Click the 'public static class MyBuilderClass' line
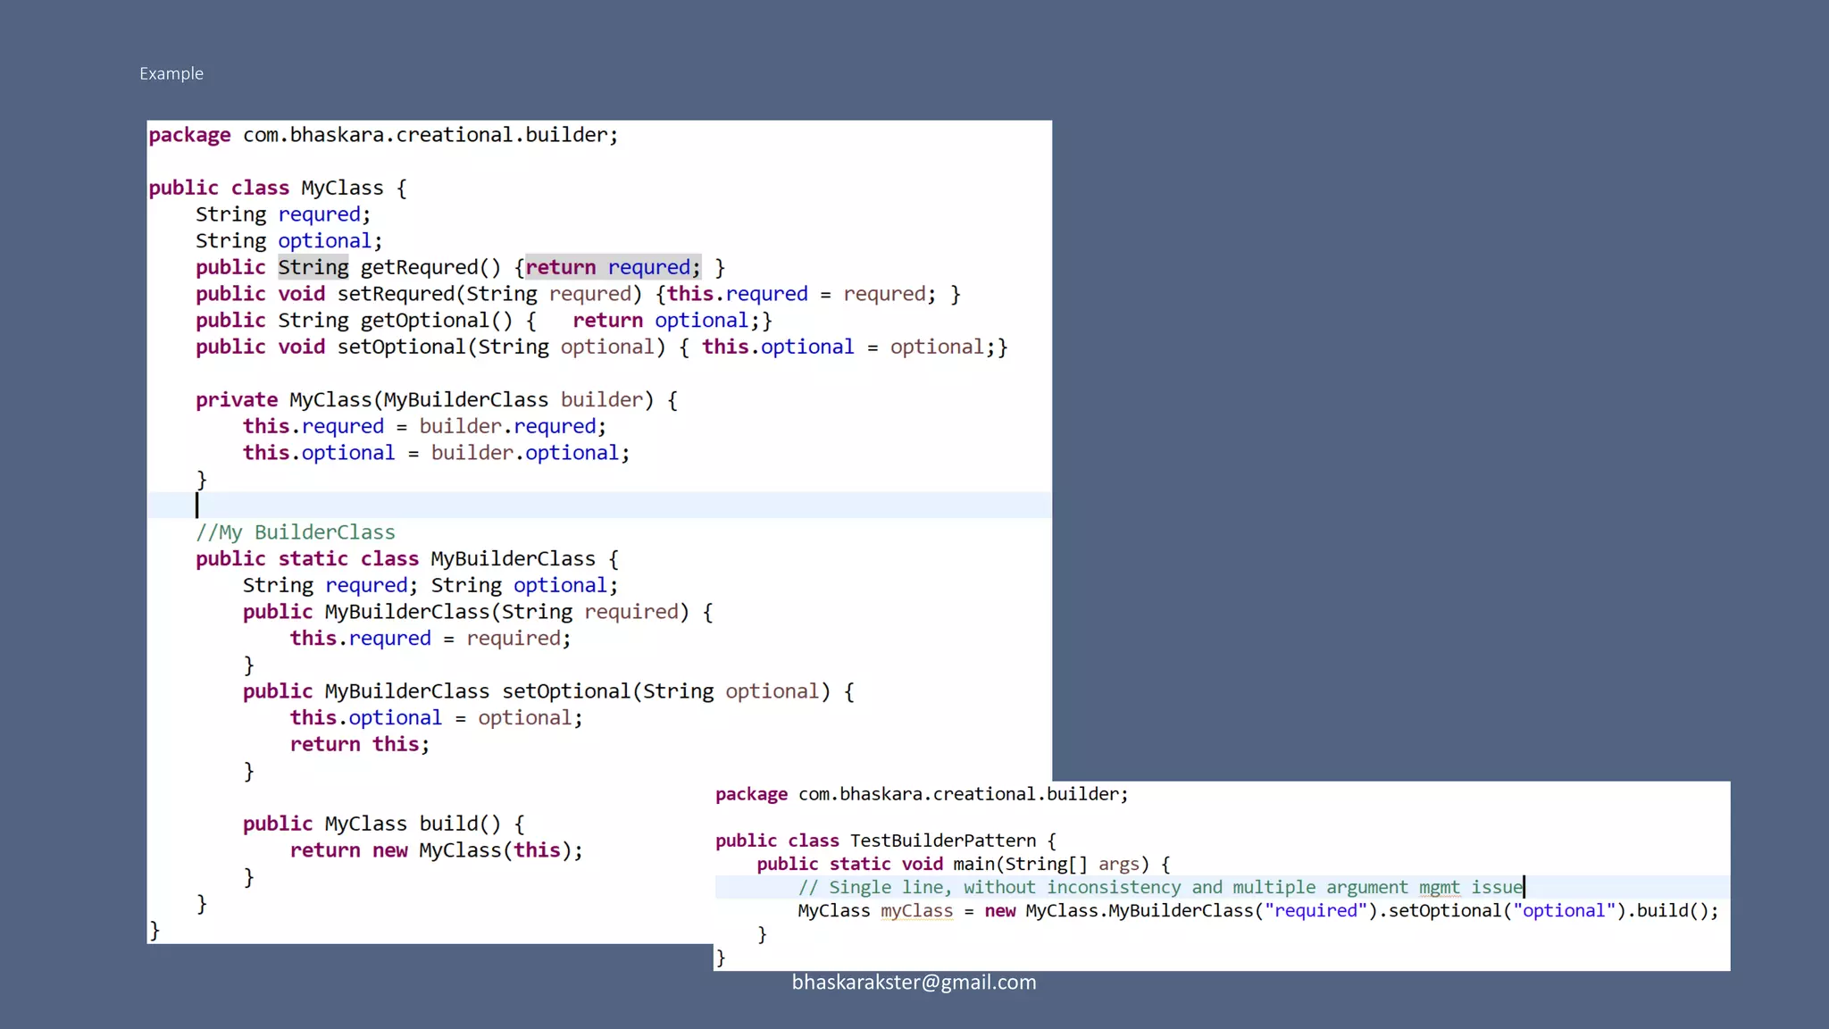 coord(406,559)
